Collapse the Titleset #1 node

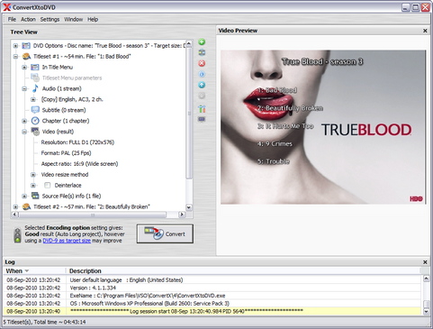[15, 57]
